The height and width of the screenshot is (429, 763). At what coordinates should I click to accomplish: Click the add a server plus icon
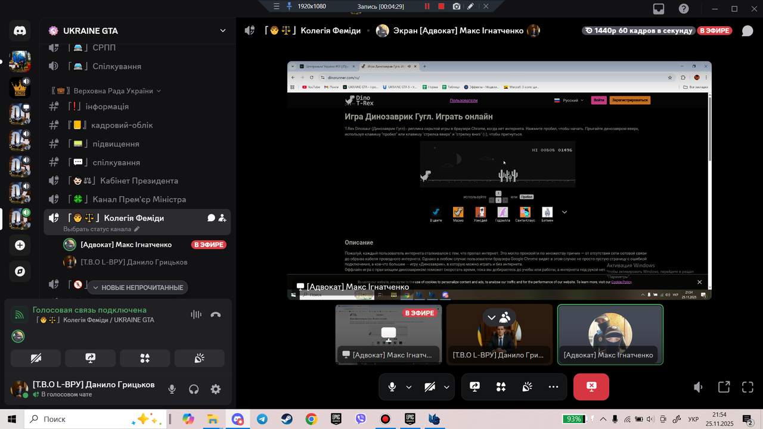[20, 245]
